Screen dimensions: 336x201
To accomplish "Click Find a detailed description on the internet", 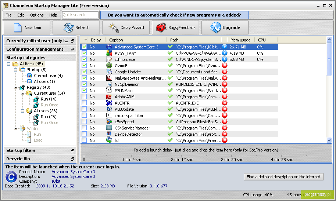I will click(x=283, y=177).
